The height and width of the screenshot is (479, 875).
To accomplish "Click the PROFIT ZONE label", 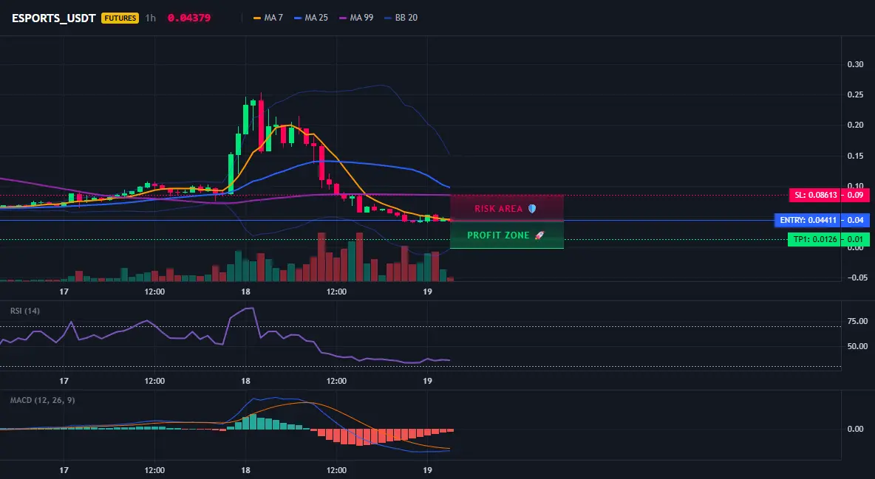I will (498, 235).
